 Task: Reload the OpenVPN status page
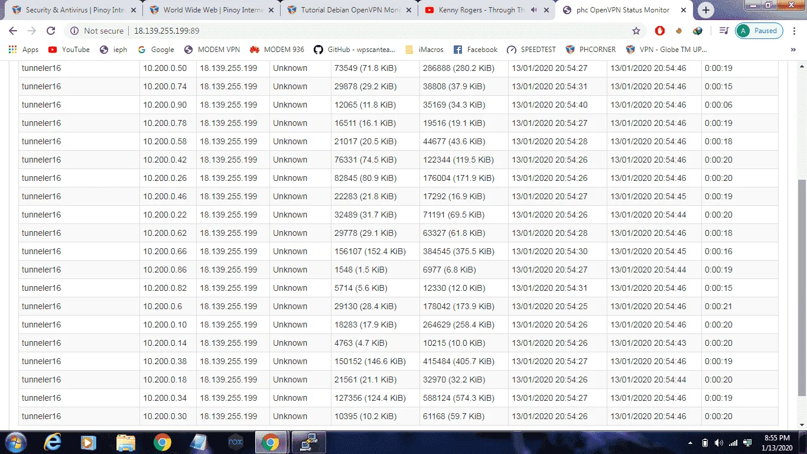[51, 31]
